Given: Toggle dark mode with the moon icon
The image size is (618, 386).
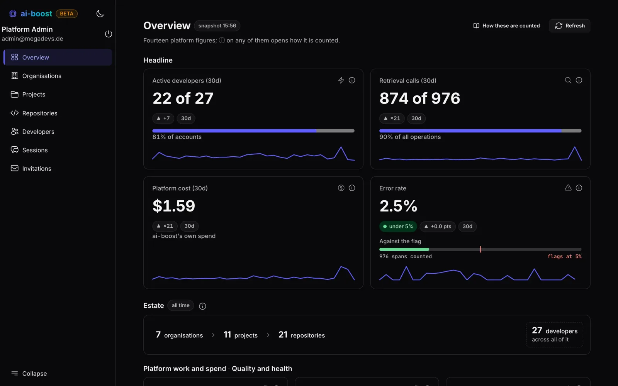Looking at the screenshot, I should [x=100, y=14].
